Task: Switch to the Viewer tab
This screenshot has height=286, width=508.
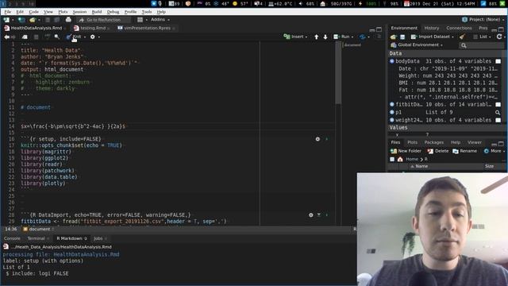Action: coord(475,143)
